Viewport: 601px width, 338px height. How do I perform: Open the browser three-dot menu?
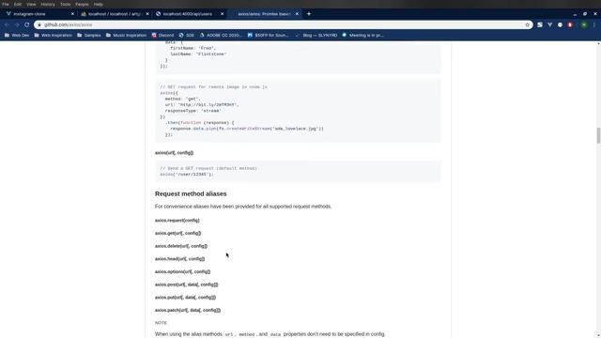click(594, 24)
